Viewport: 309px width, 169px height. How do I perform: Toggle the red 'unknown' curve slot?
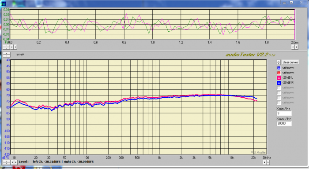click(279, 73)
